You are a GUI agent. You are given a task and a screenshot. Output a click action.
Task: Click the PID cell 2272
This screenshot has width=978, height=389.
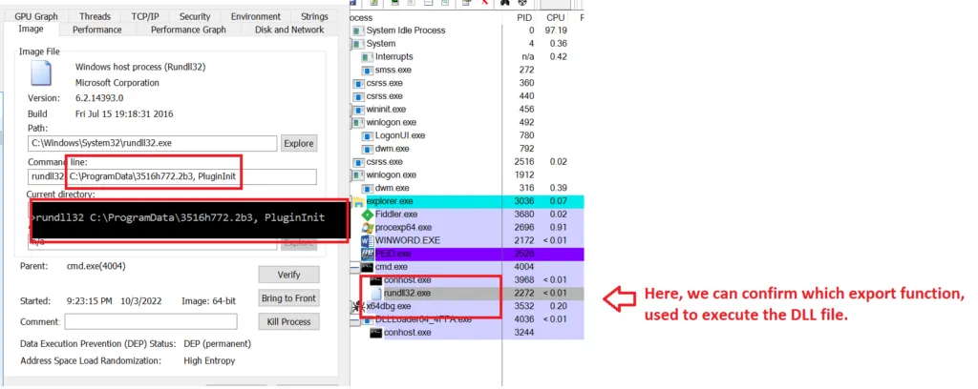[524, 293]
